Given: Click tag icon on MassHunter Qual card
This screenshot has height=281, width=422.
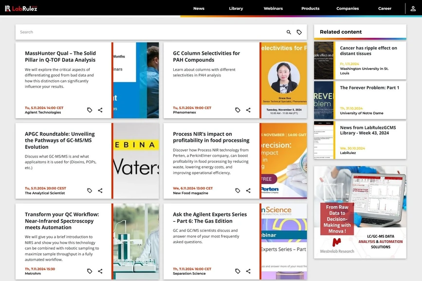Looking at the screenshot, I should coord(90,110).
